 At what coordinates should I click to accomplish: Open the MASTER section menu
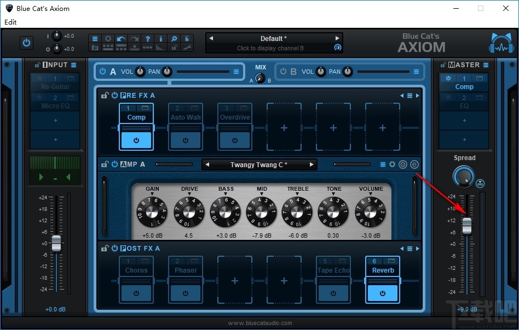click(x=486, y=65)
